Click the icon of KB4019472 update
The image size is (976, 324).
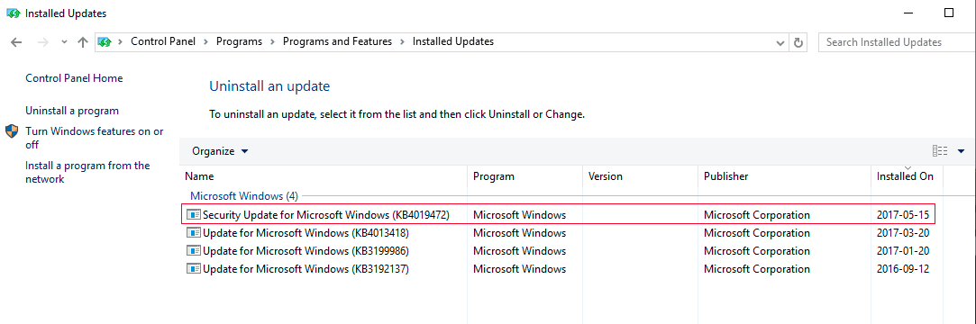tap(194, 215)
